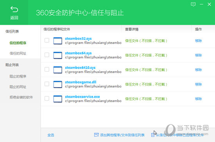Click the steambox6410.sys file icon

click(57, 70)
